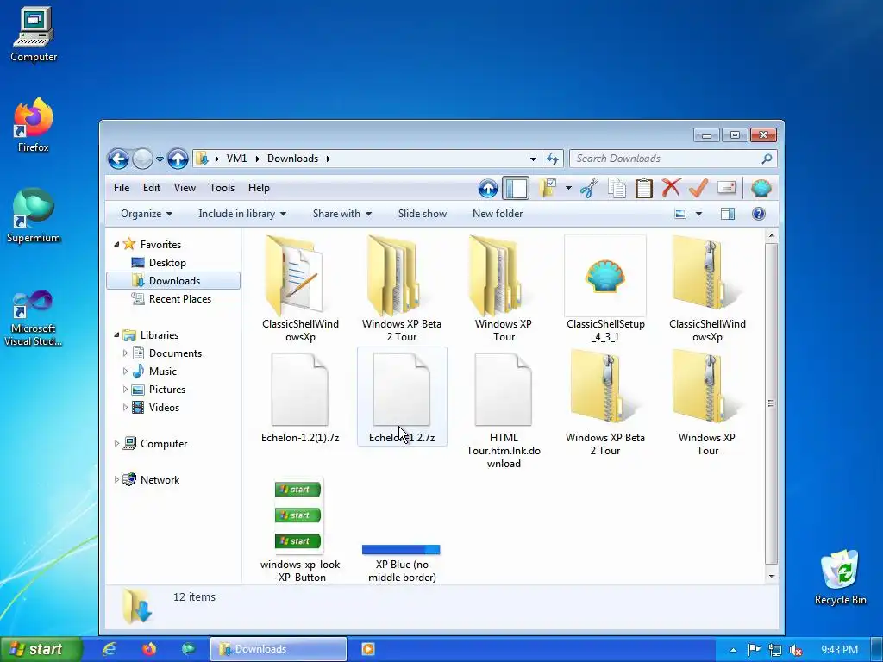883x662 pixels.
Task: Click the Search Downloads input field
Action: pos(673,159)
